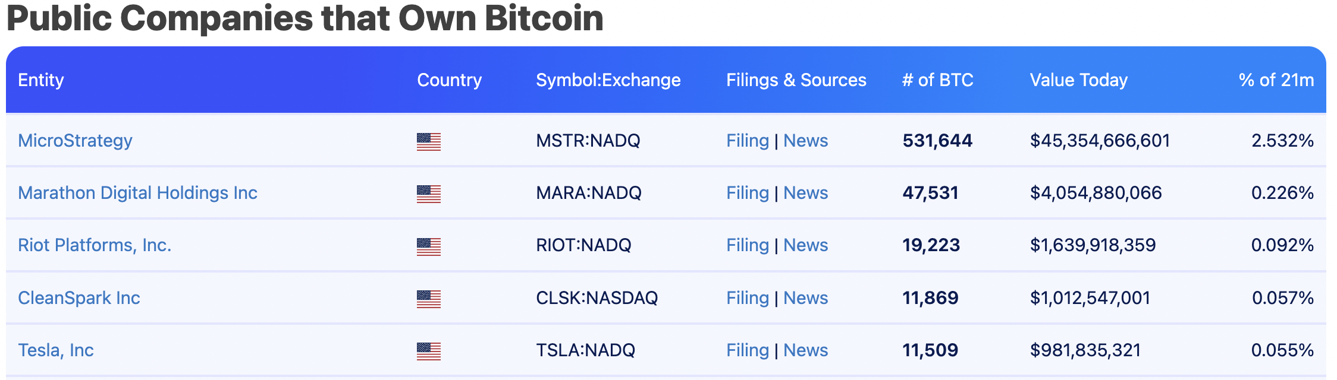Open the Tesla, Inc link

click(x=56, y=350)
